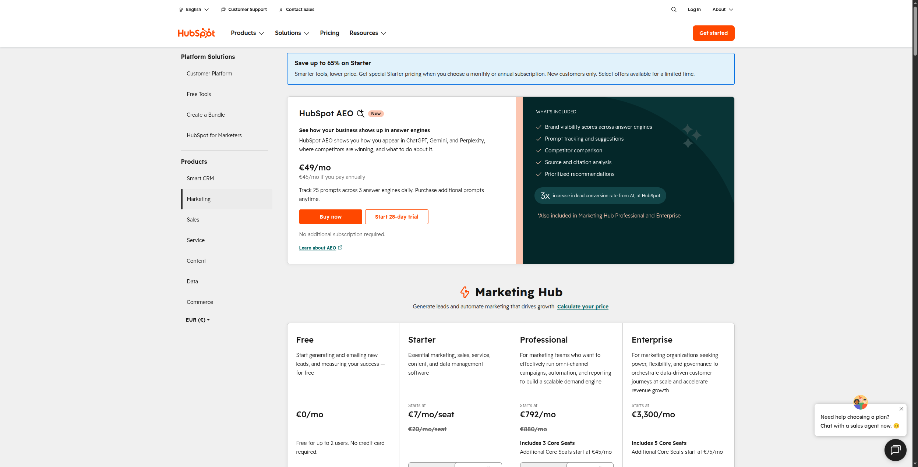Click the external link icon beside Learn about AEO
Viewport: 918px width, 467px height.
[340, 248]
